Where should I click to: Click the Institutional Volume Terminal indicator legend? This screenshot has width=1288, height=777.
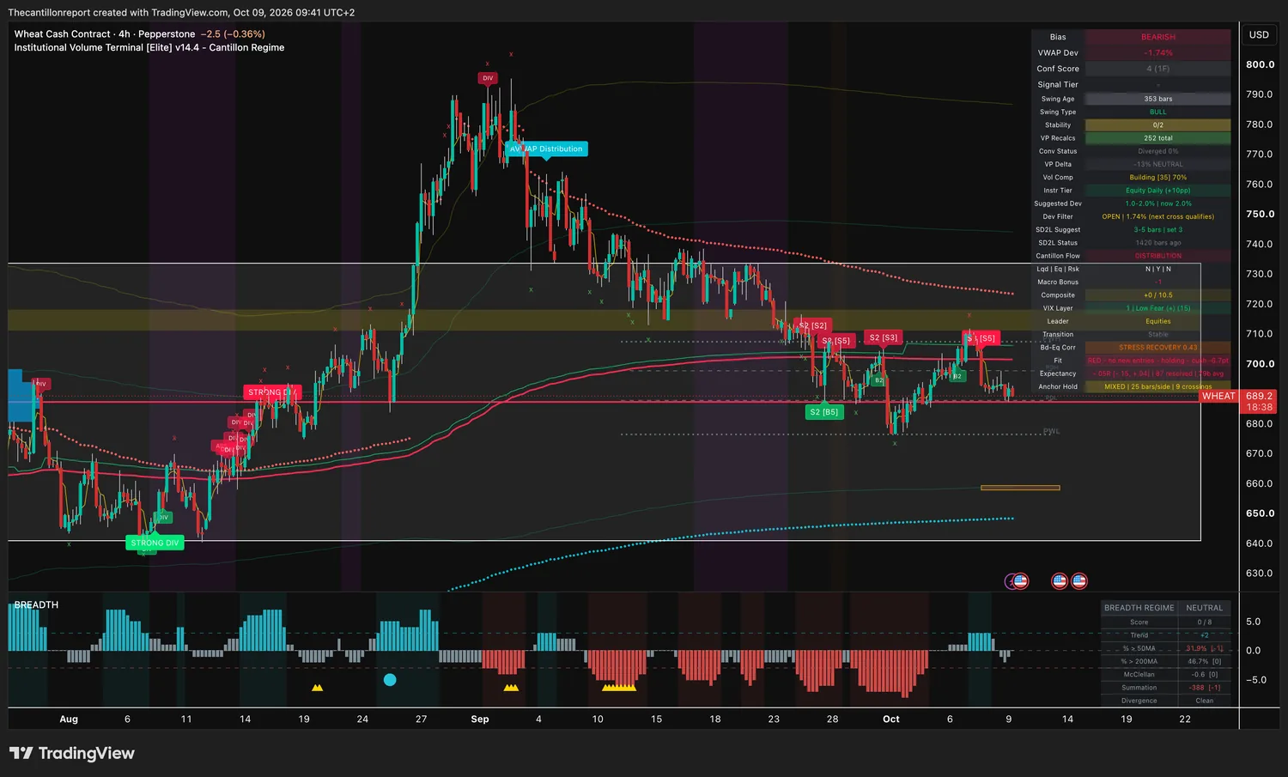[x=149, y=48]
